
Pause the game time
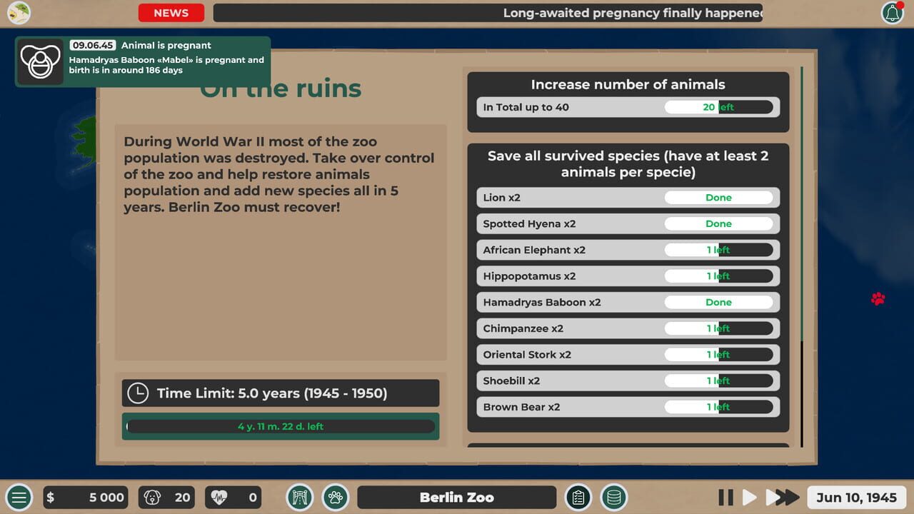(x=725, y=498)
